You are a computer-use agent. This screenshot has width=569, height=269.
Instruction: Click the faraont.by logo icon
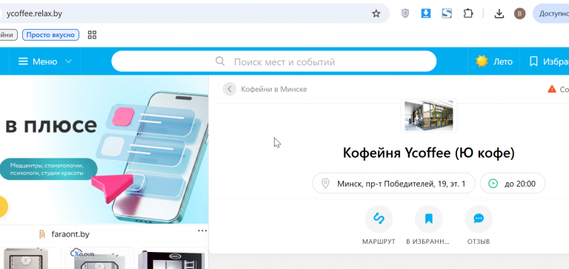pyautogui.click(x=42, y=234)
